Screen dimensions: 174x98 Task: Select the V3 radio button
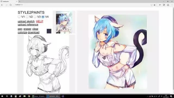pos(35,17)
